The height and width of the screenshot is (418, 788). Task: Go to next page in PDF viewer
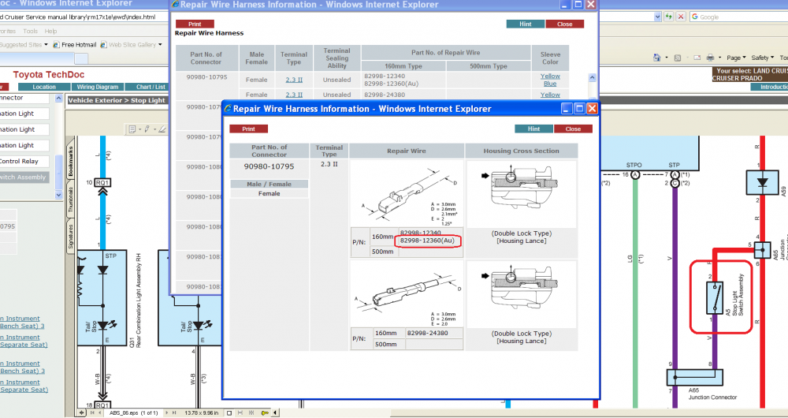click(x=167, y=413)
